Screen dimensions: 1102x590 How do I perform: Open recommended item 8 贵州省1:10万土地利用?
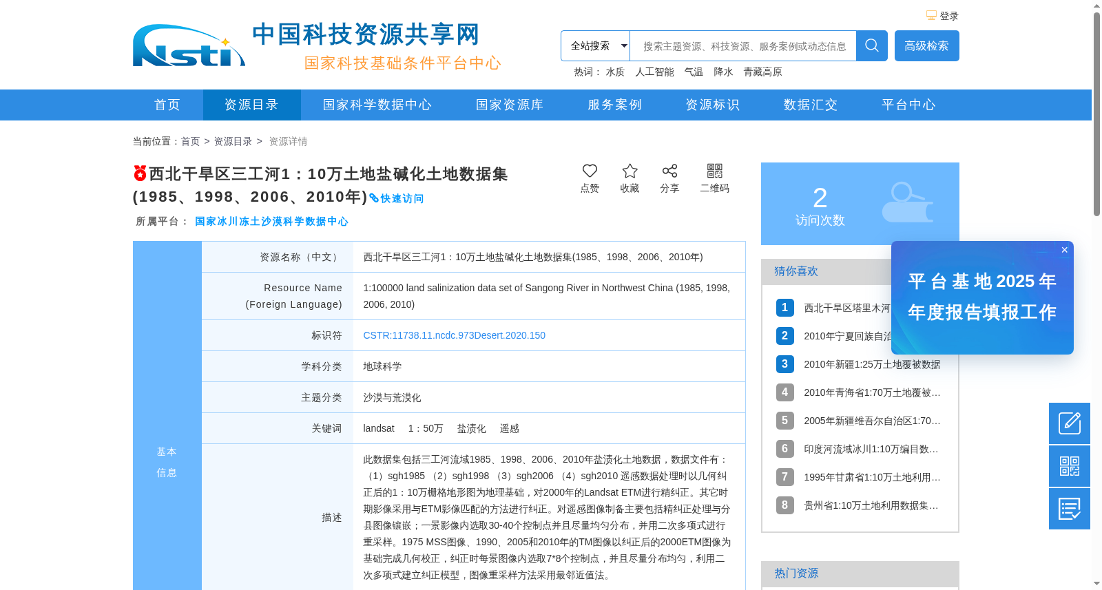tap(872, 505)
